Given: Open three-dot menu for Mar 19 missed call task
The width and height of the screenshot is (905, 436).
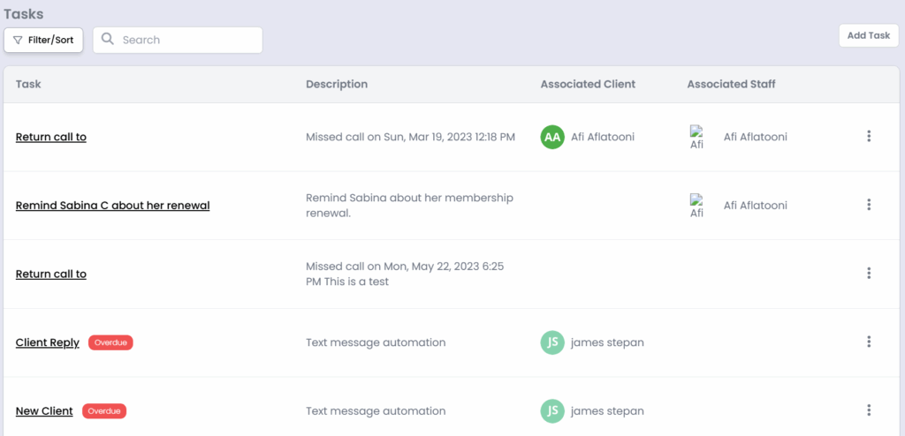Looking at the screenshot, I should coord(869,136).
